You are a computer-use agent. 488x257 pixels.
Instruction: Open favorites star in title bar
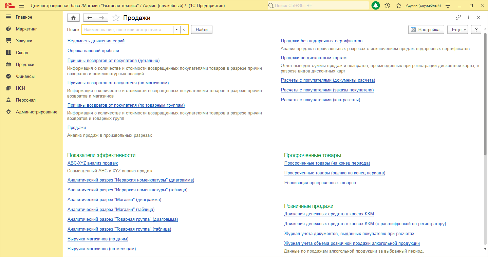tap(399, 5)
